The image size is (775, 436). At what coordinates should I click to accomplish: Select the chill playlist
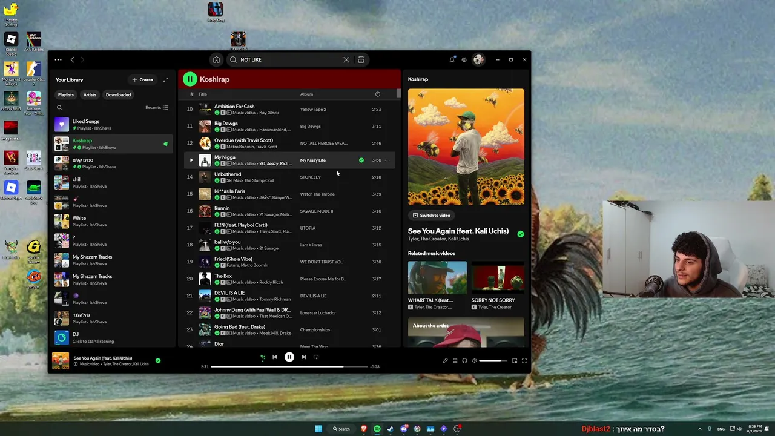pos(113,182)
